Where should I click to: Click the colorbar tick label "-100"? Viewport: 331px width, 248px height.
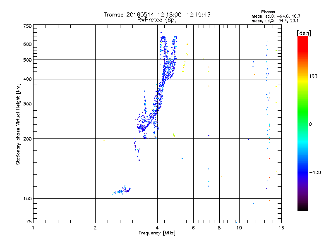pyautogui.click(x=315, y=172)
